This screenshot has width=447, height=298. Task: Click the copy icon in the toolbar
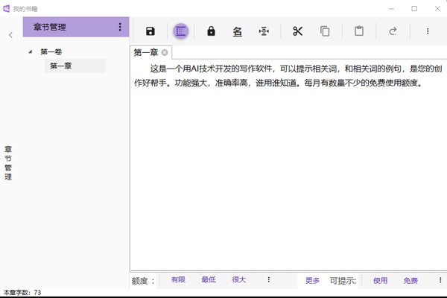[325, 31]
